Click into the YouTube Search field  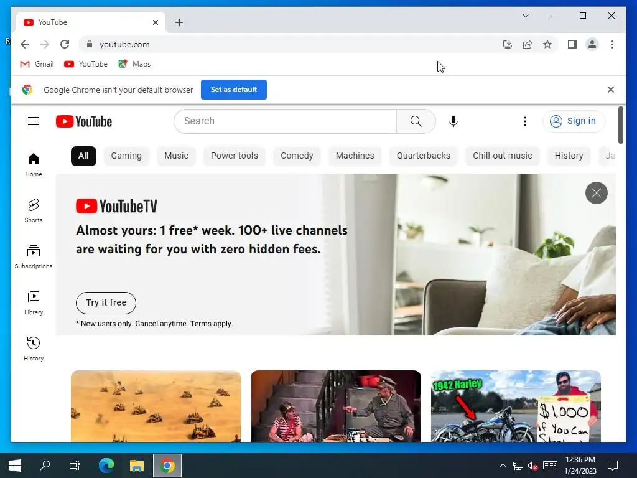pos(285,121)
